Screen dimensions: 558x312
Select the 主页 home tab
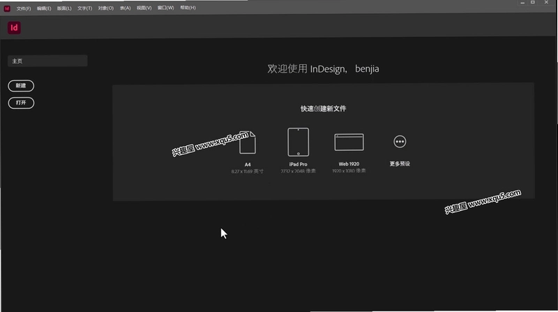pos(47,61)
